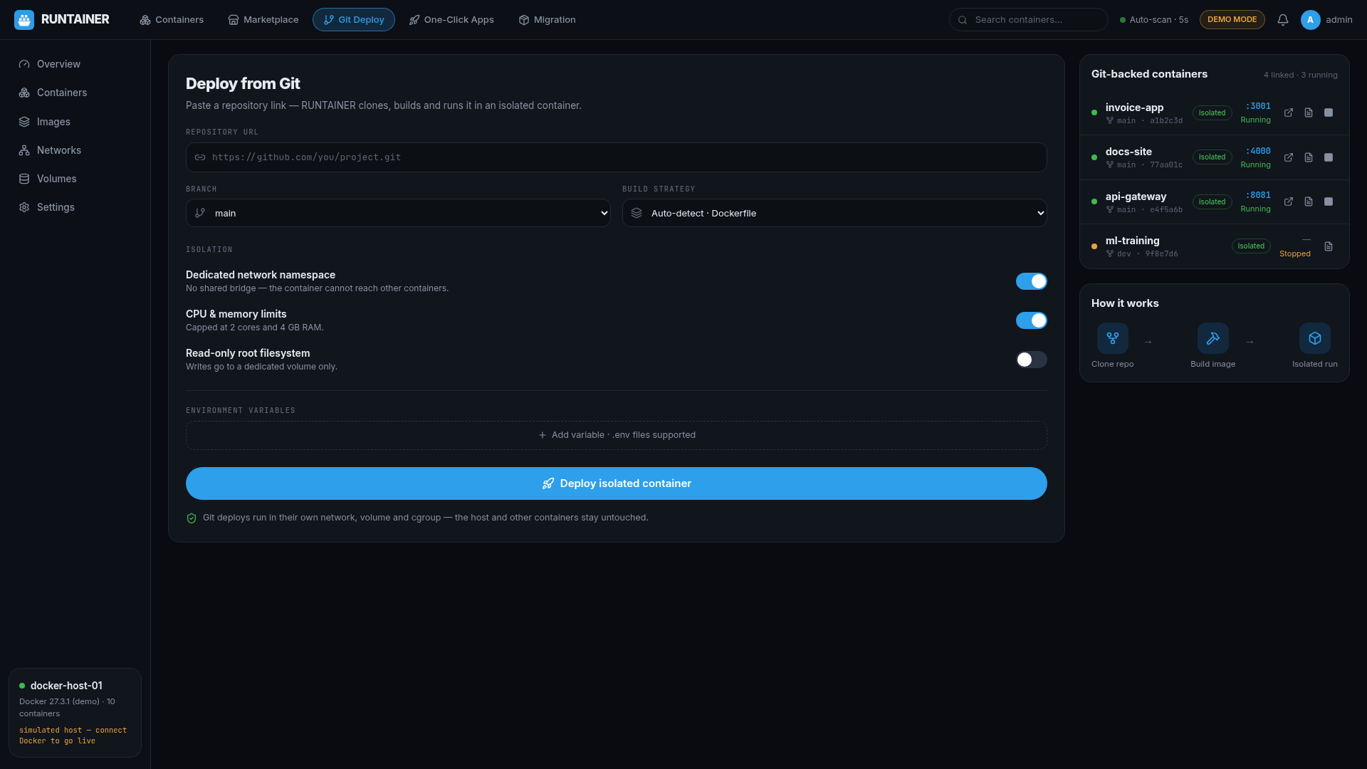Switch to the Containers top tab
The height and width of the screenshot is (769, 1367).
click(172, 20)
